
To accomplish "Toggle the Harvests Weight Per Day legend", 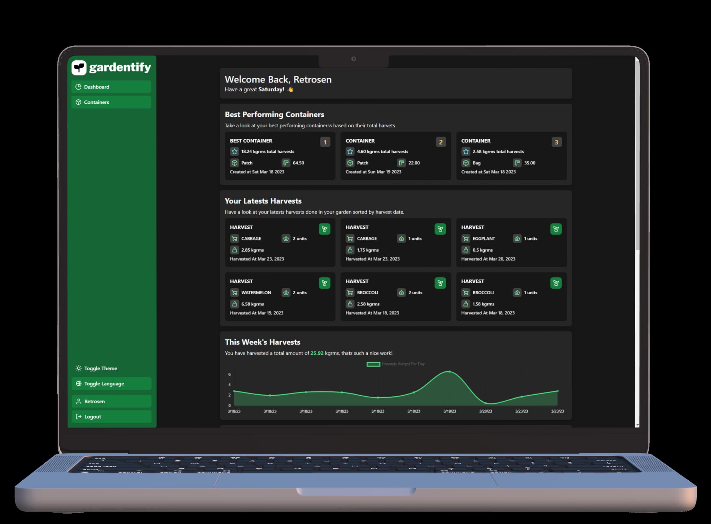I will click(396, 364).
